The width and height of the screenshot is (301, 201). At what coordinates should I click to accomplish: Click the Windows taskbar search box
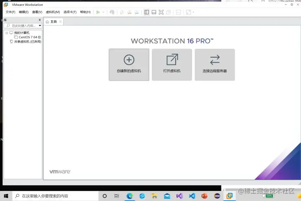click(x=56, y=196)
